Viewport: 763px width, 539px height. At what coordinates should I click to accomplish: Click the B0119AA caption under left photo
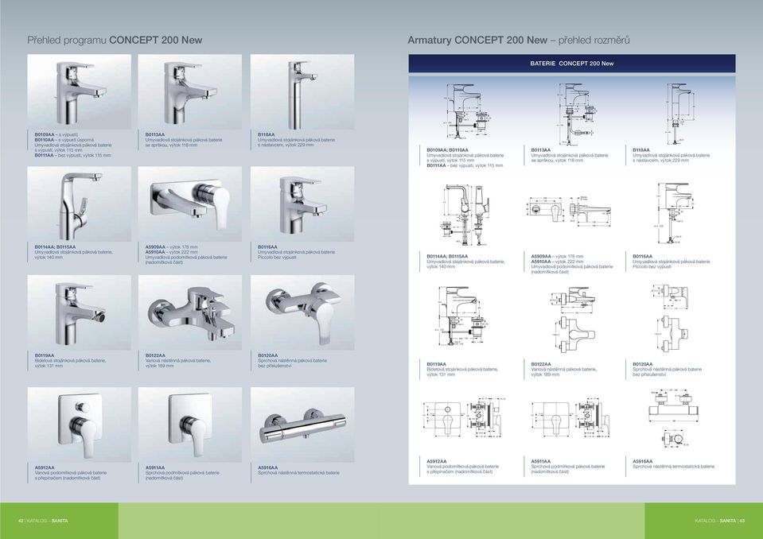pos(70,361)
